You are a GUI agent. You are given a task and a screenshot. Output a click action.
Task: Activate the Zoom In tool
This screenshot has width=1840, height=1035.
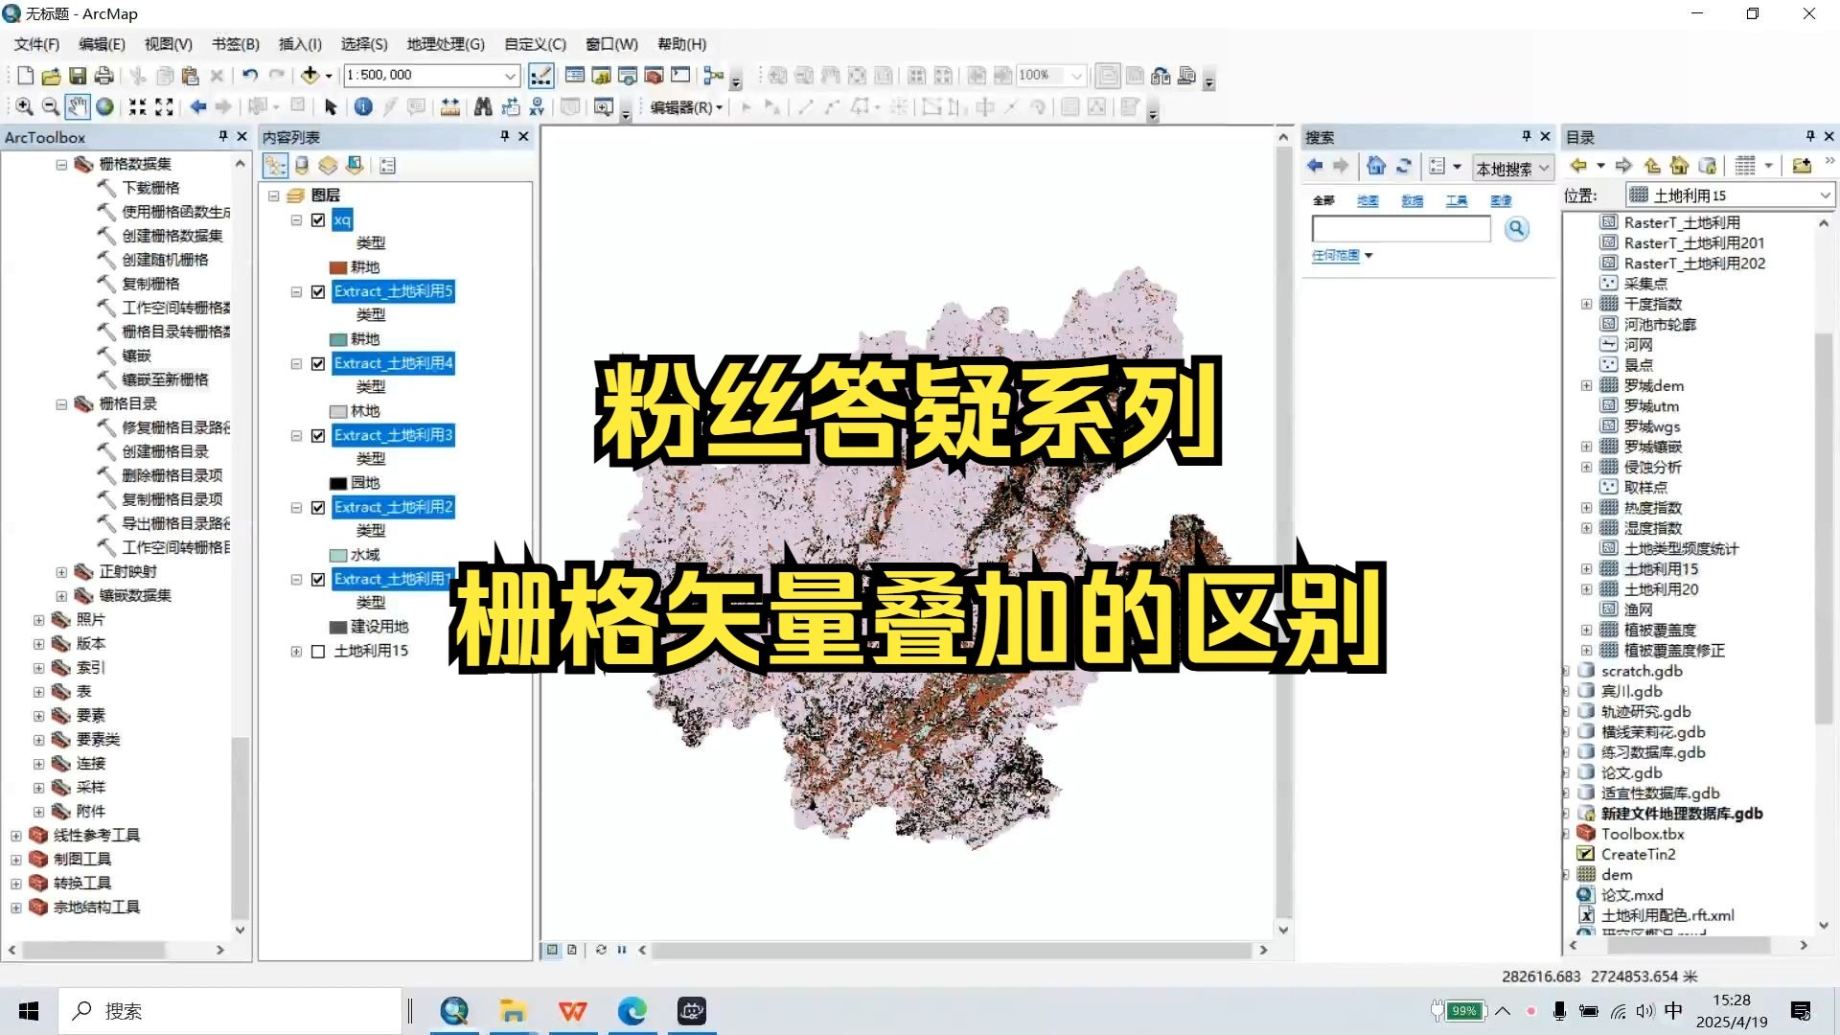[24, 106]
